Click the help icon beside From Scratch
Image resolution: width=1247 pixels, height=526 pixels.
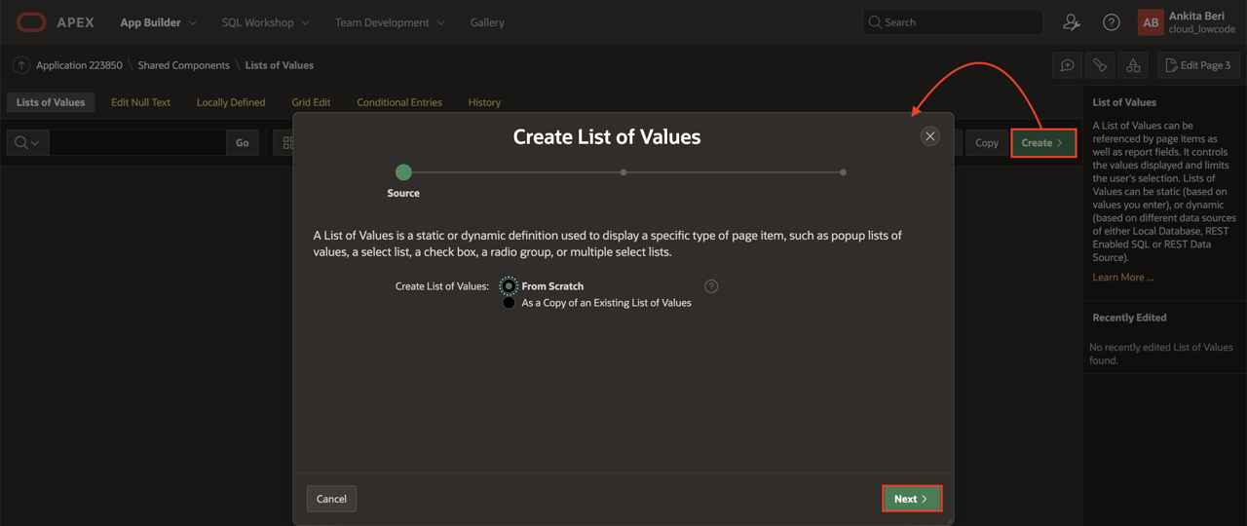click(711, 286)
